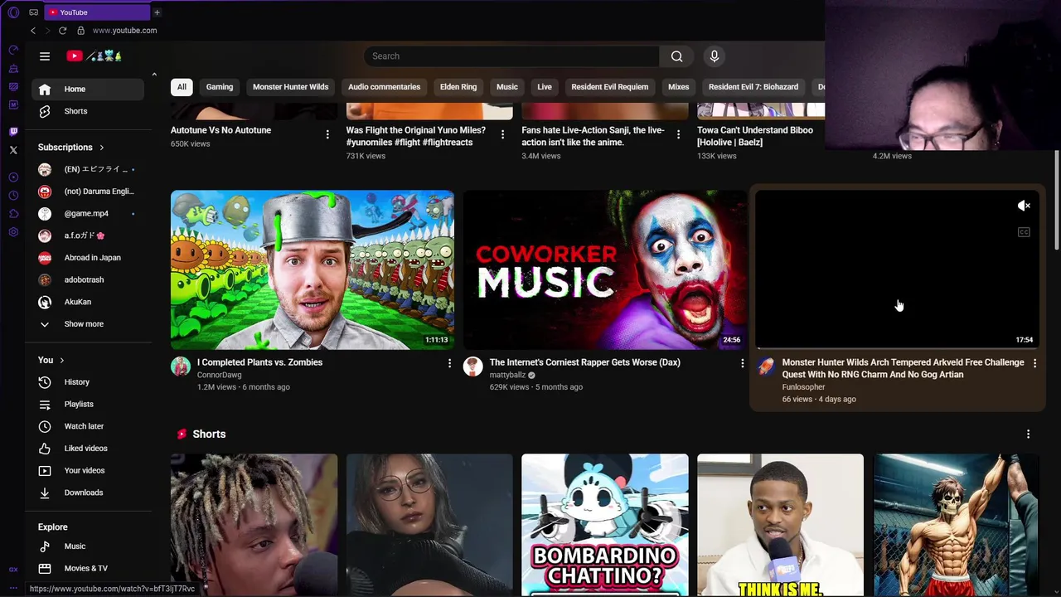Screen dimensions: 1061x597
Task: Open browser History clock icon in sidebar
Action: 13,196
